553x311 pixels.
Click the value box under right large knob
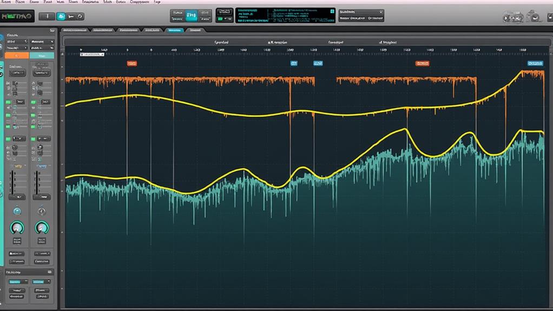[42, 241]
